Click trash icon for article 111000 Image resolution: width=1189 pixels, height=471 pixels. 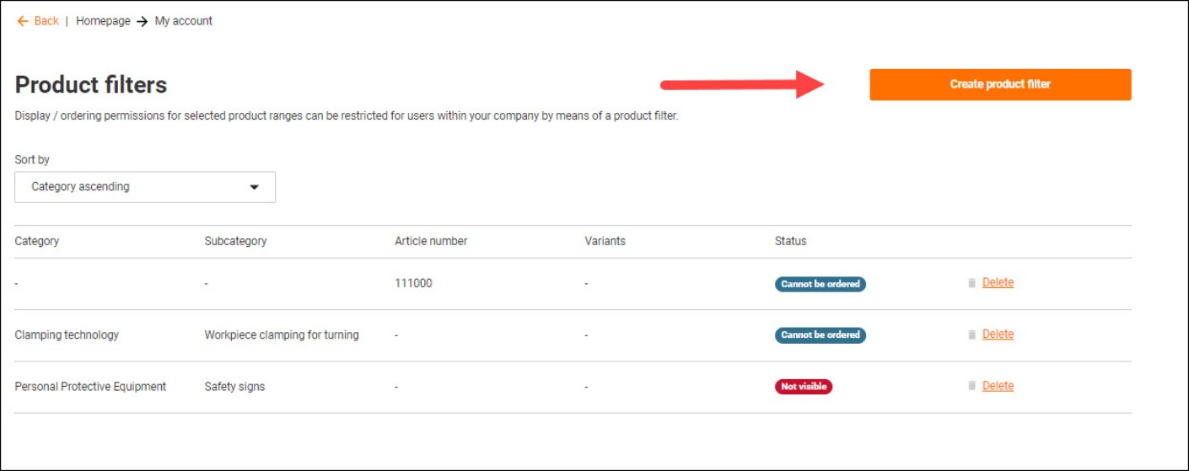point(971,283)
